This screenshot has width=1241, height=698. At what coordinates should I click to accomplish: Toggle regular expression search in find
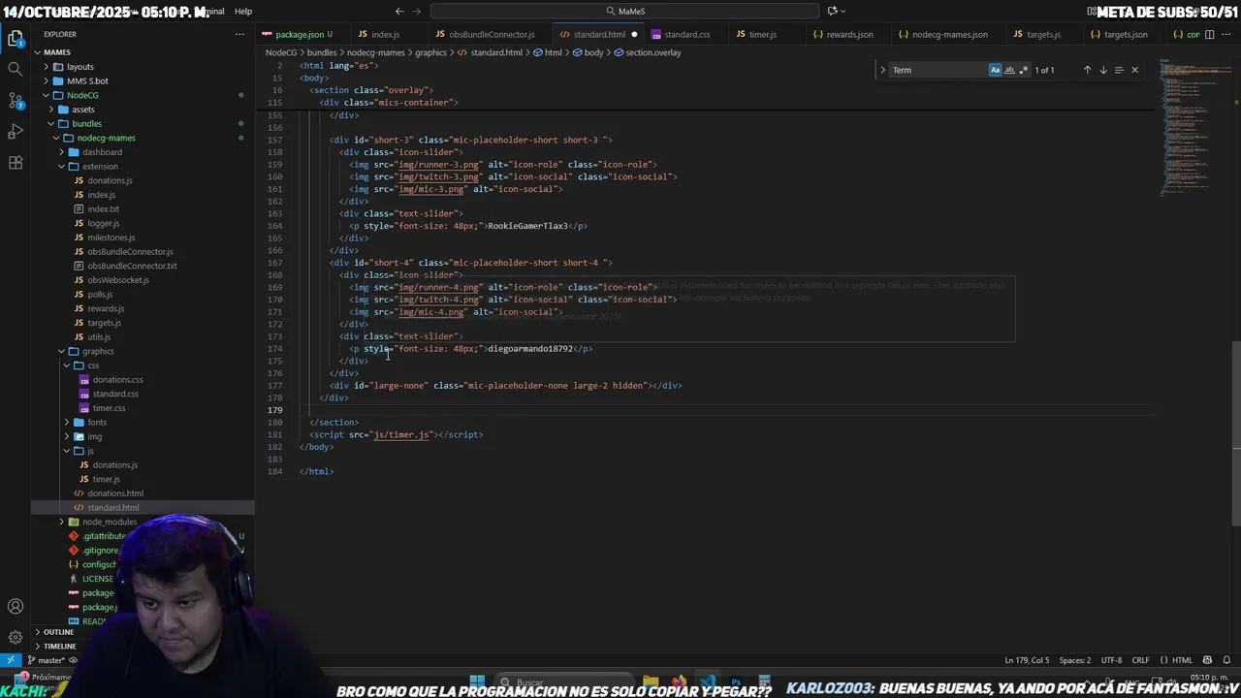click(1024, 70)
